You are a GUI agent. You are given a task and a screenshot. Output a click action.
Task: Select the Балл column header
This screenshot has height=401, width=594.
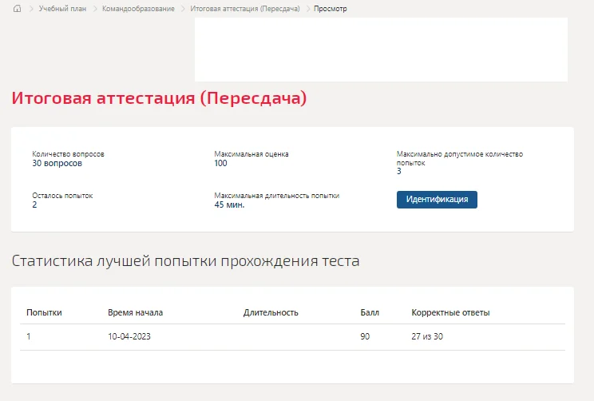[370, 312]
